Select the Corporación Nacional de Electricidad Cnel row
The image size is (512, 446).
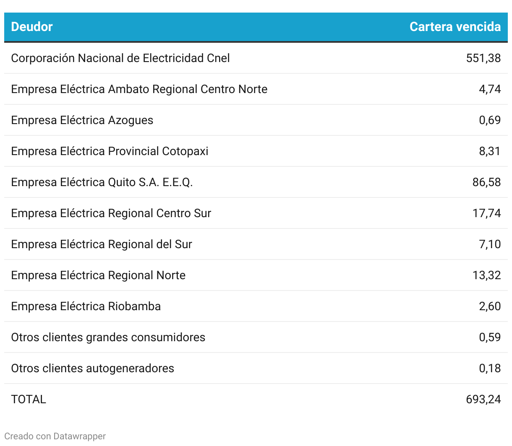[x=120, y=58]
